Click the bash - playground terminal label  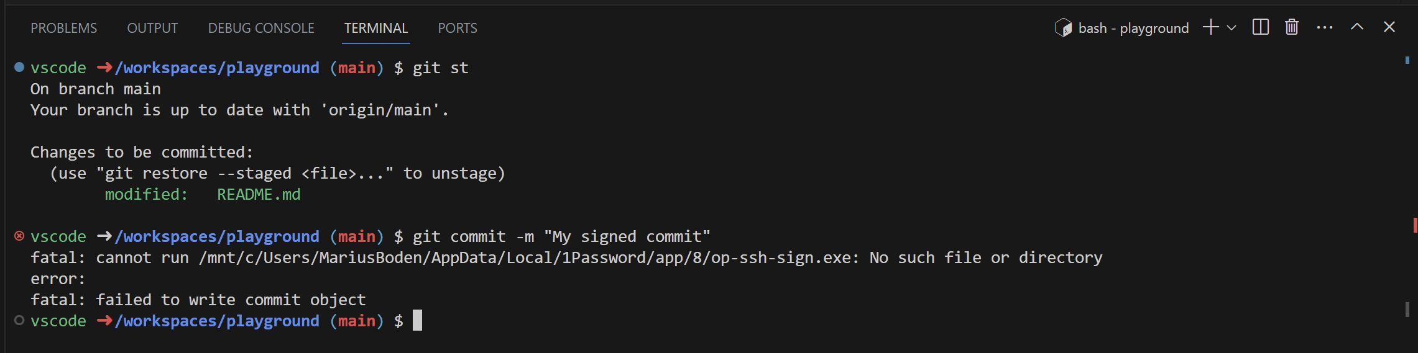pyautogui.click(x=1133, y=28)
